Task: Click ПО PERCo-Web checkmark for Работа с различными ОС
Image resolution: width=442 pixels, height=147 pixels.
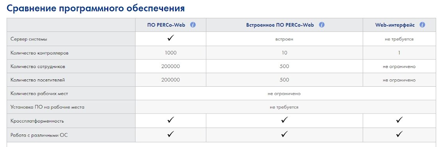Action: pos(171,134)
